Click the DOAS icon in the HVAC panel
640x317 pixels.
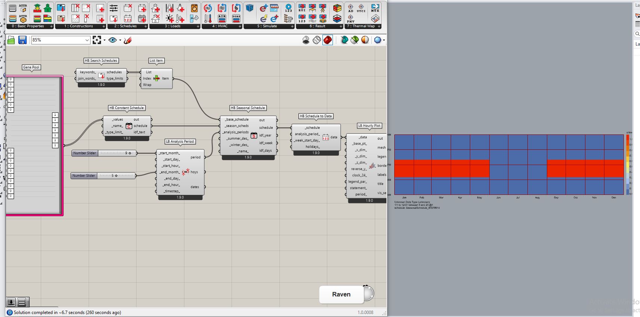[x=236, y=18]
